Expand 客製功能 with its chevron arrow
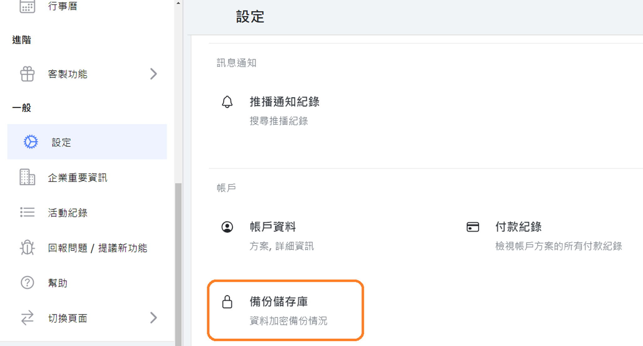 (153, 74)
